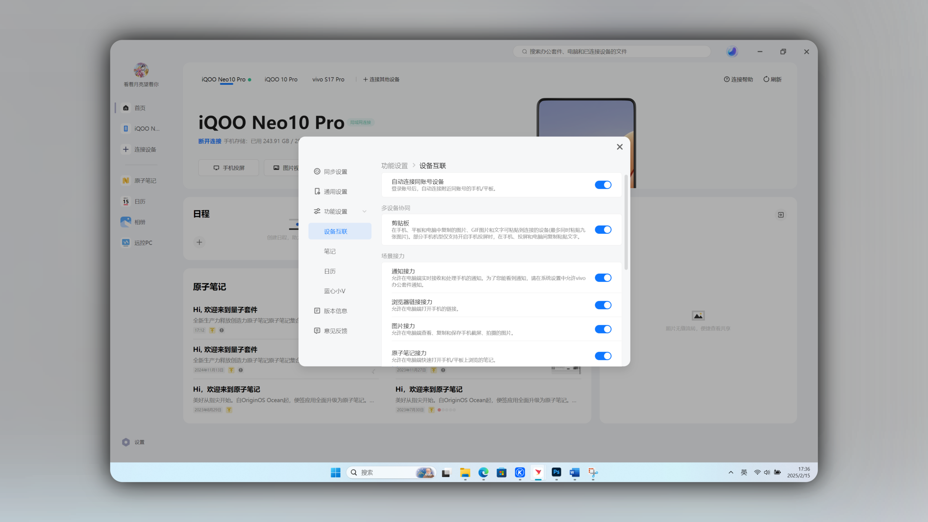
Task: Open 版本信息 version info
Action: 330,310
